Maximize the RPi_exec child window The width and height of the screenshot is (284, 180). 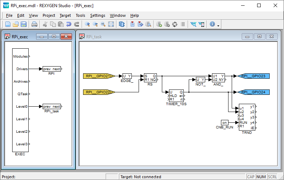(x=54, y=37)
